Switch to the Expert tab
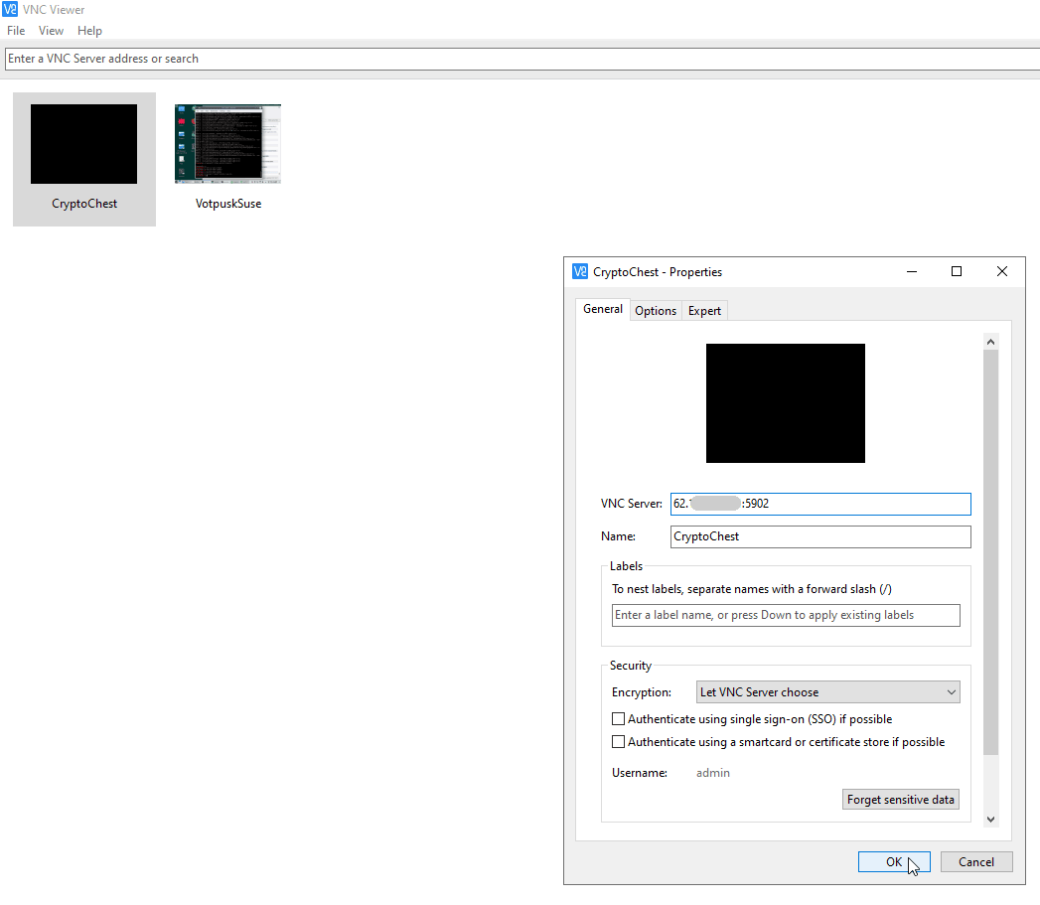 point(704,311)
